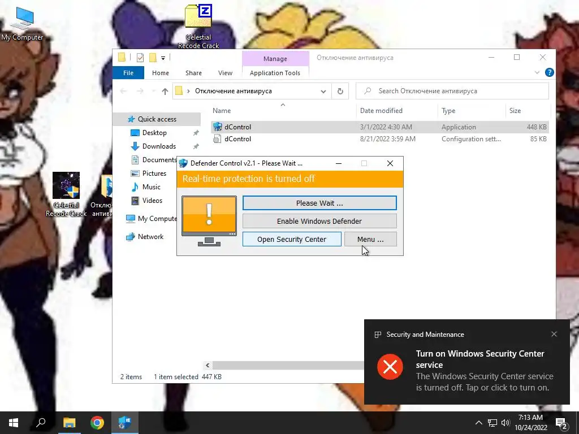Screen dimensions: 579x434
Task: Click the Explorer help question mark icon
Action: click(549, 73)
